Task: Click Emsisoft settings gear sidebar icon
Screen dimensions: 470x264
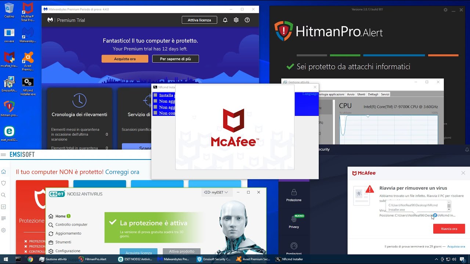Action: click(4, 230)
